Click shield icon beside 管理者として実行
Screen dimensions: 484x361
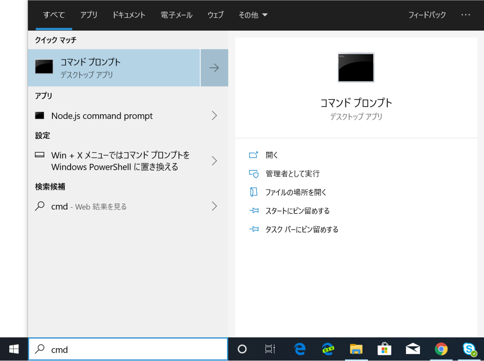click(253, 174)
